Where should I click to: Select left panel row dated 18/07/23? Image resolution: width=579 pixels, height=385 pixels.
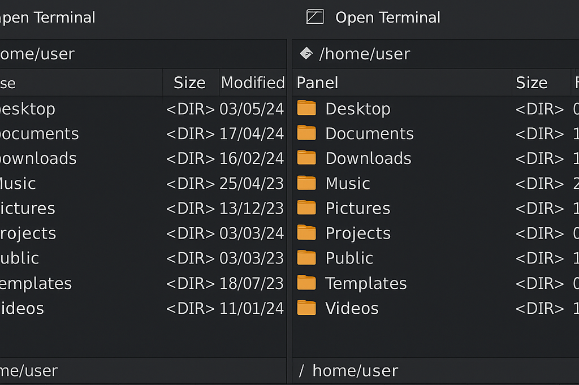click(141, 283)
